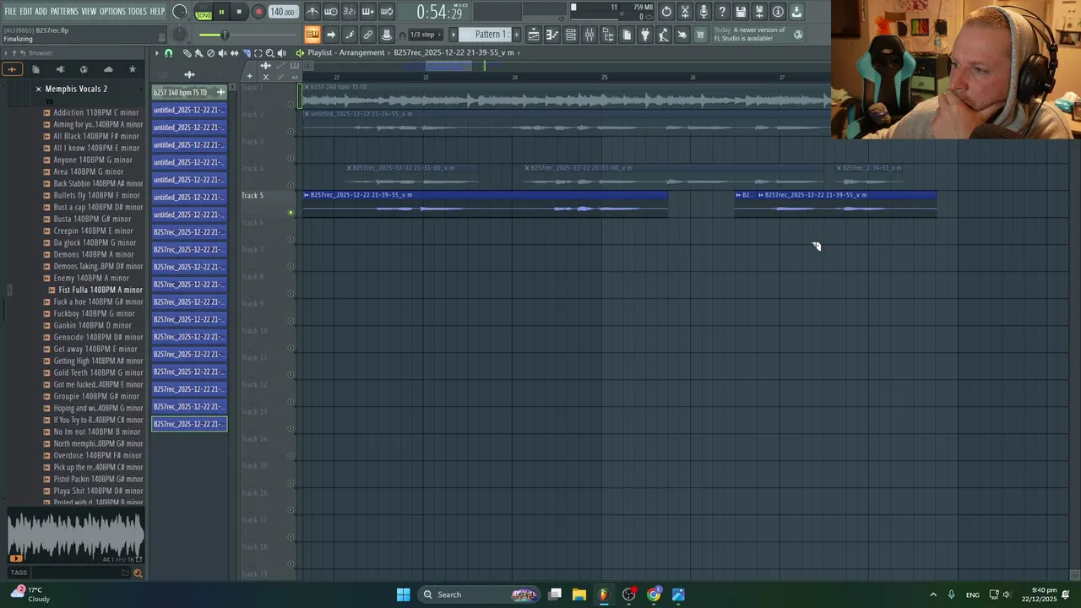Expand the playlist menu arrow next to magnet
Screen dimensions: 1081x608
pyautogui.click(x=156, y=53)
